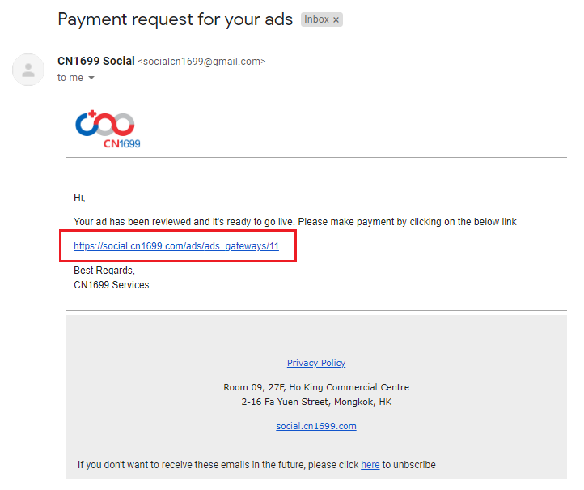Click the "If you don't want to receive" text
584x490 pixels.
(218, 465)
